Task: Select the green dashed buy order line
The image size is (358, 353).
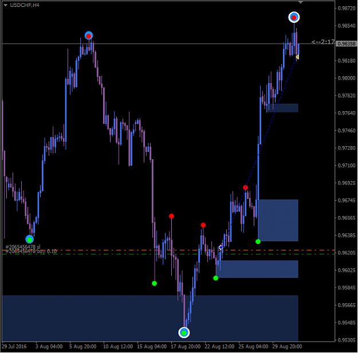Action: click(168, 254)
